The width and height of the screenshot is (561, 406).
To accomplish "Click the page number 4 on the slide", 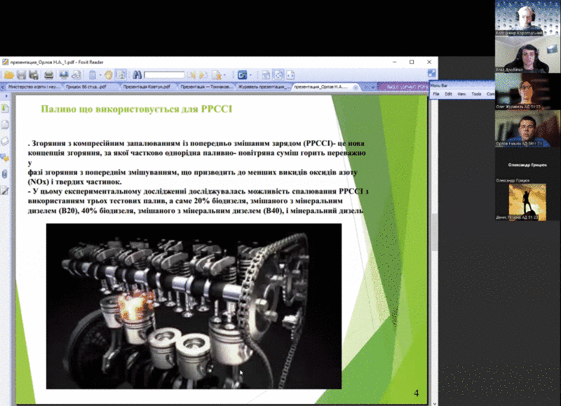I will coord(417,393).
